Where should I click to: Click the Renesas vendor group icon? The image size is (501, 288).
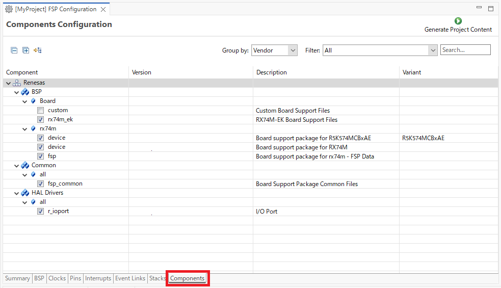pos(17,83)
